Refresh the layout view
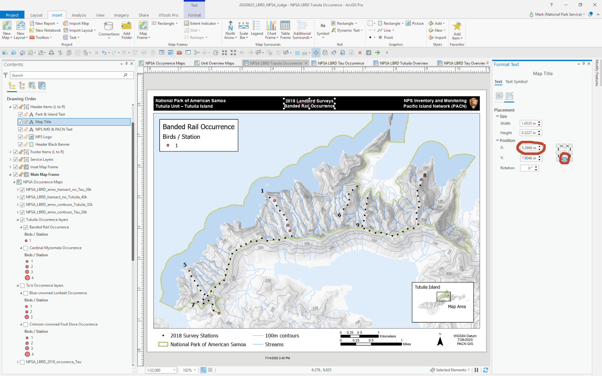 (x=486, y=370)
